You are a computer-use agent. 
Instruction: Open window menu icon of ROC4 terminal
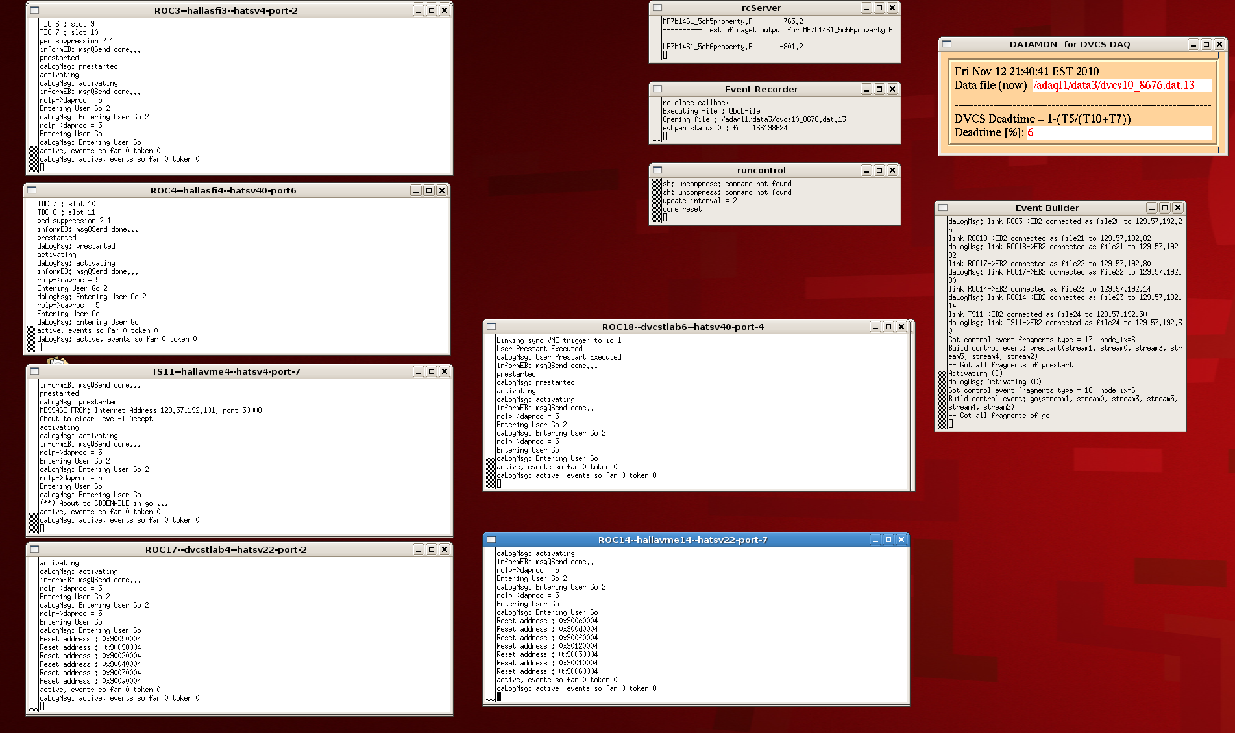(x=32, y=190)
